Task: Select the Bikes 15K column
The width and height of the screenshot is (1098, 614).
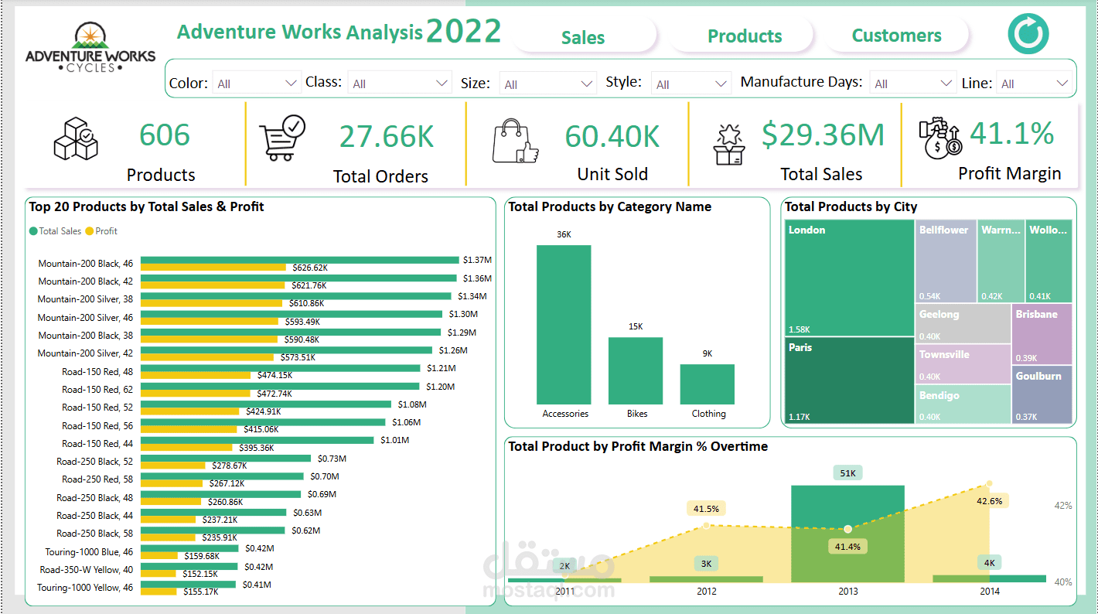Action: (x=636, y=370)
